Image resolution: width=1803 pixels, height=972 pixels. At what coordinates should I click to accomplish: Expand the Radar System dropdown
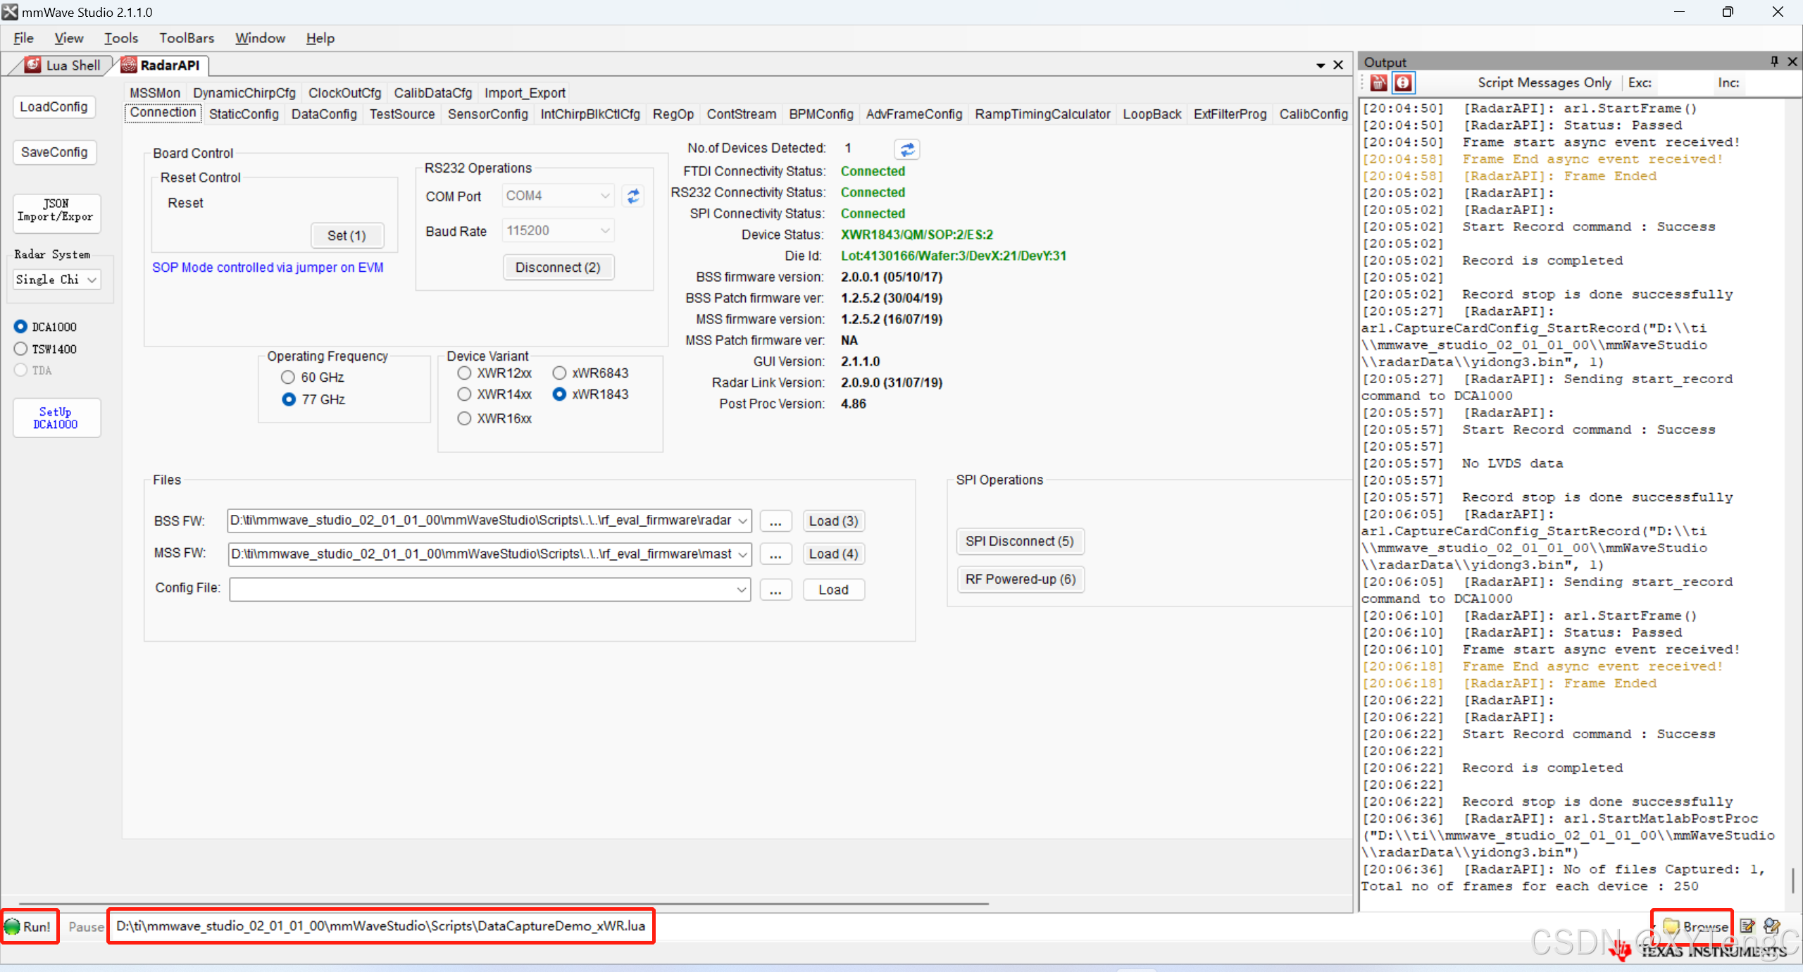click(92, 280)
